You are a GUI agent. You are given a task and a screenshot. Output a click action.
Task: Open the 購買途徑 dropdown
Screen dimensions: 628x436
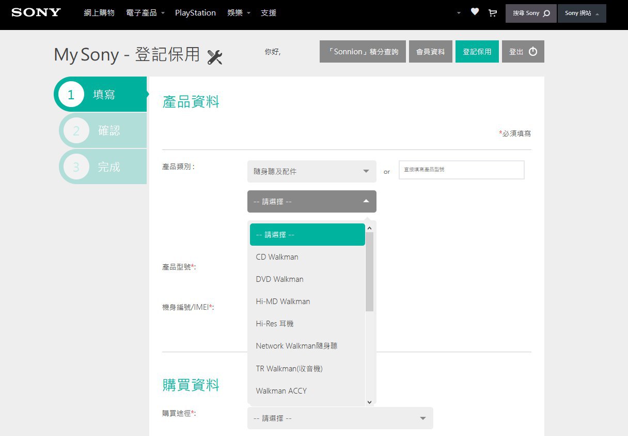(x=340, y=418)
